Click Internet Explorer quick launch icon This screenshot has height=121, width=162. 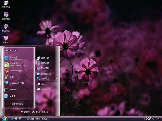[x=12, y=119]
